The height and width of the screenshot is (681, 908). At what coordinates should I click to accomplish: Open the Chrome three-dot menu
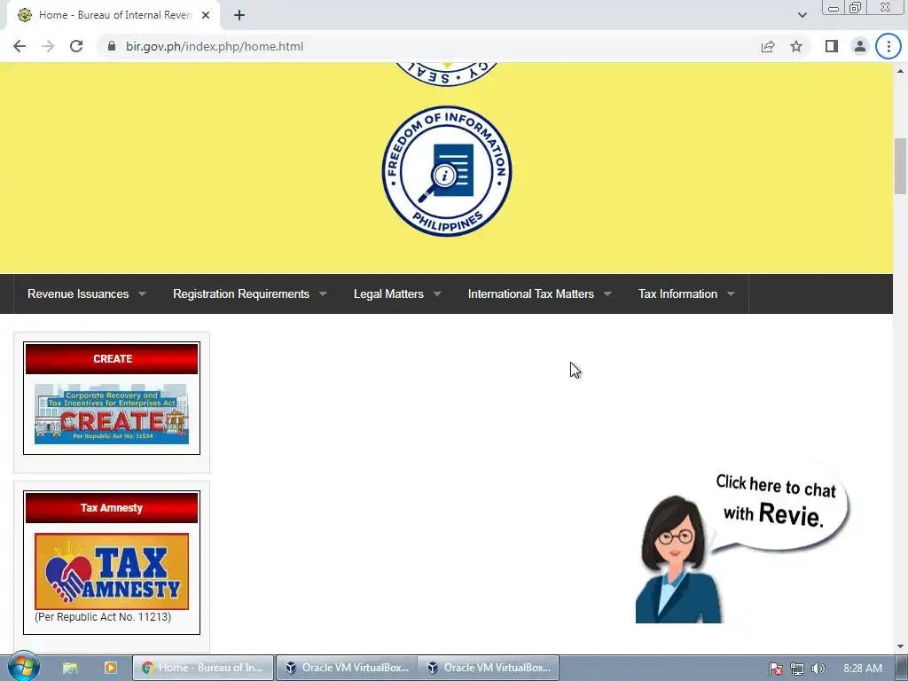click(x=888, y=46)
